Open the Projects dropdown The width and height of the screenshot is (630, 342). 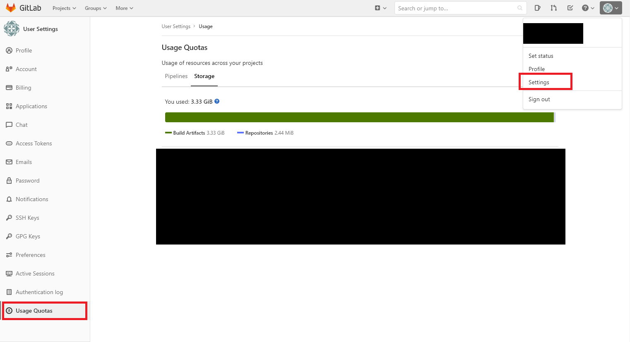(x=64, y=7)
